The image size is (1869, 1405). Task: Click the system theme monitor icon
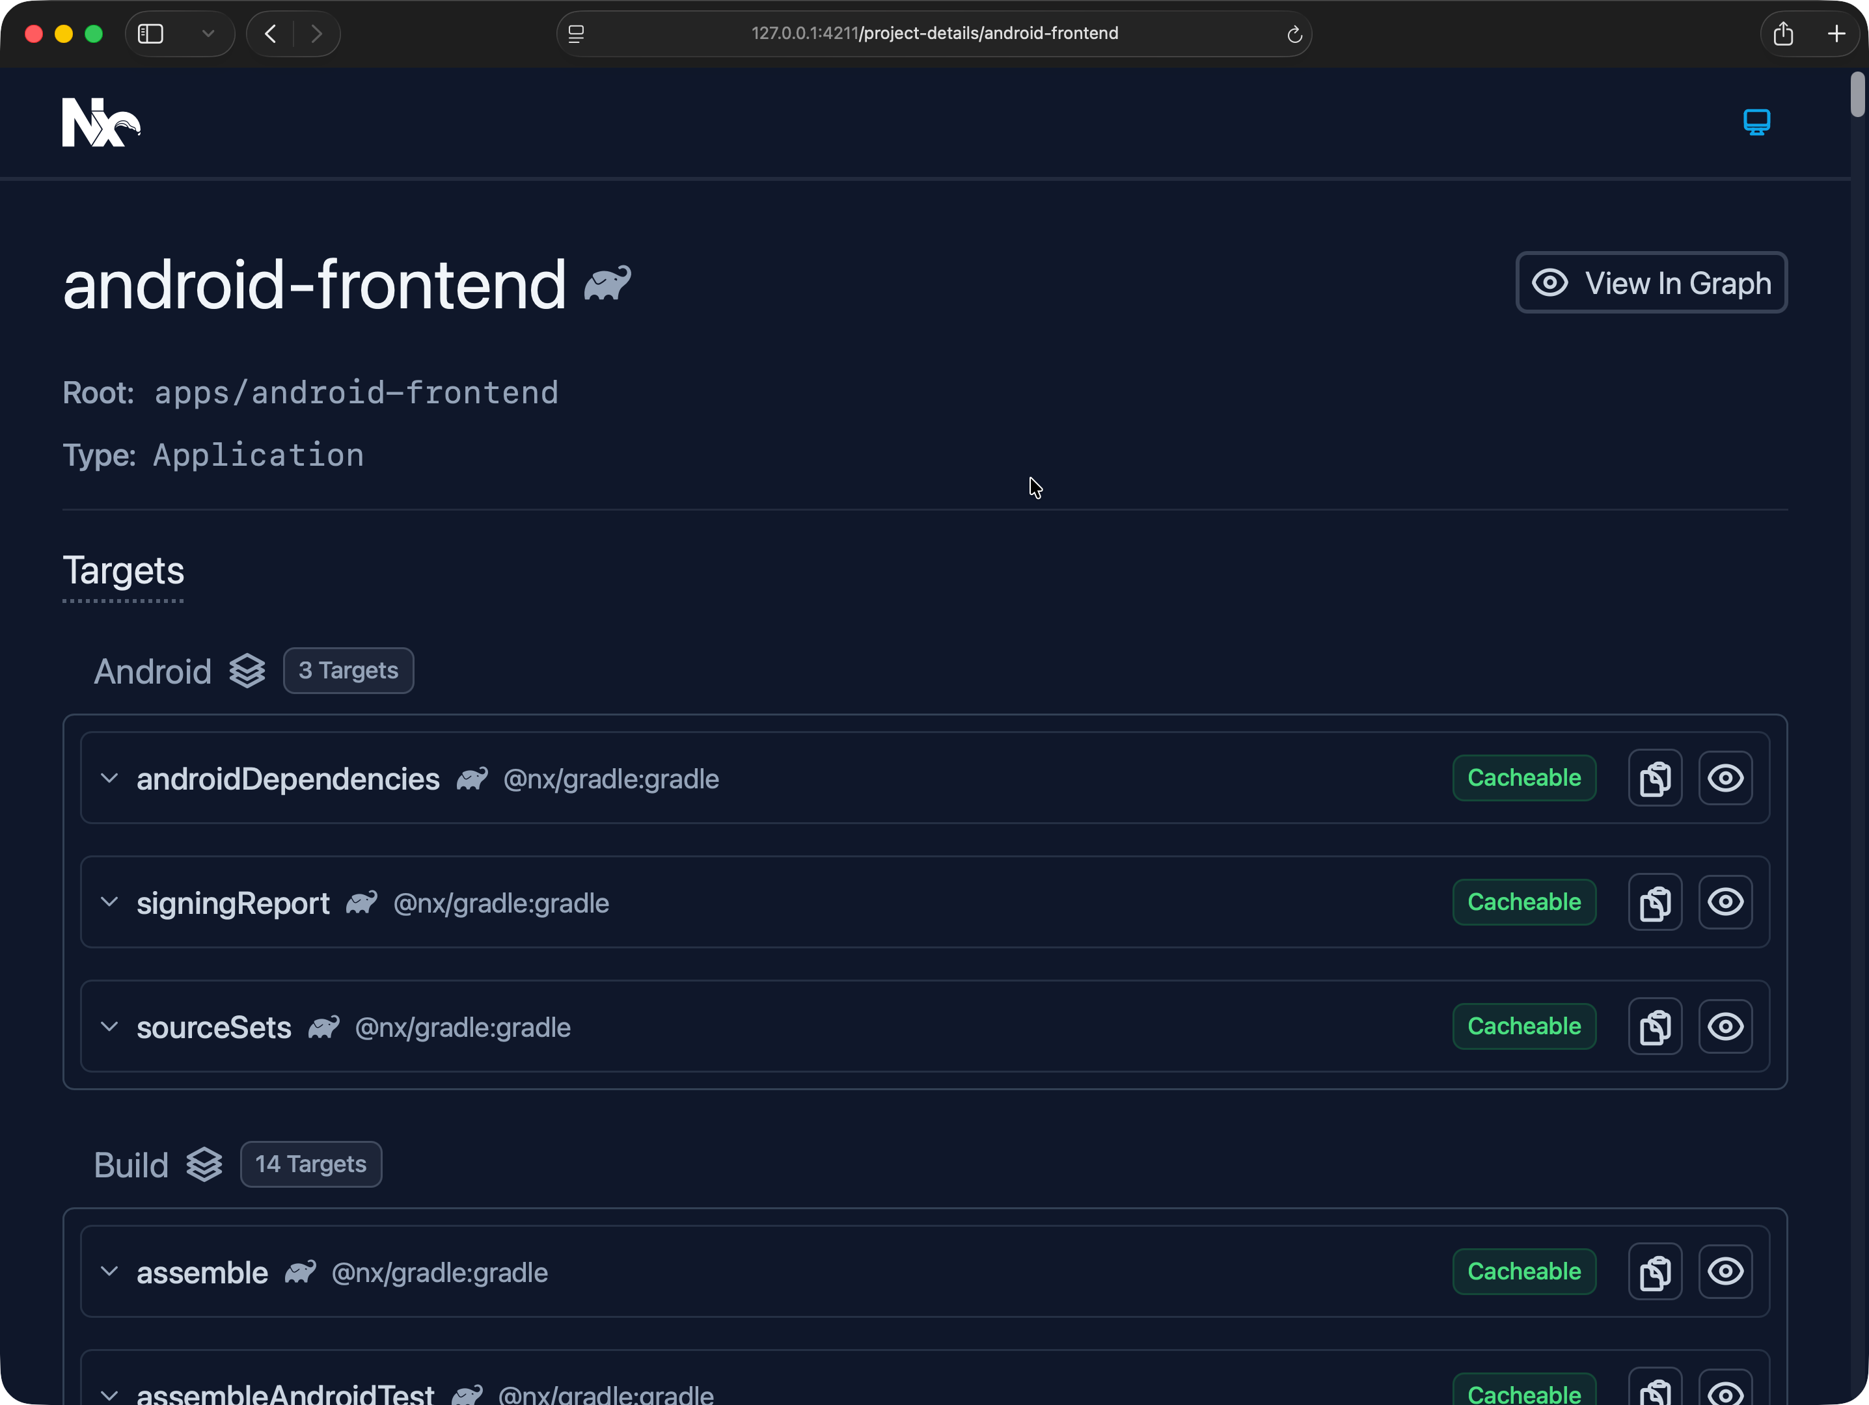click(1756, 122)
